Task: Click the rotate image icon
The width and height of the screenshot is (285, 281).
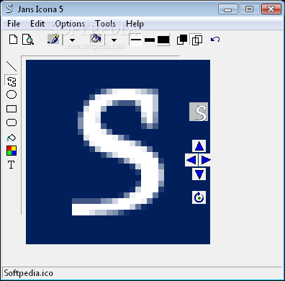Action: pos(199,197)
